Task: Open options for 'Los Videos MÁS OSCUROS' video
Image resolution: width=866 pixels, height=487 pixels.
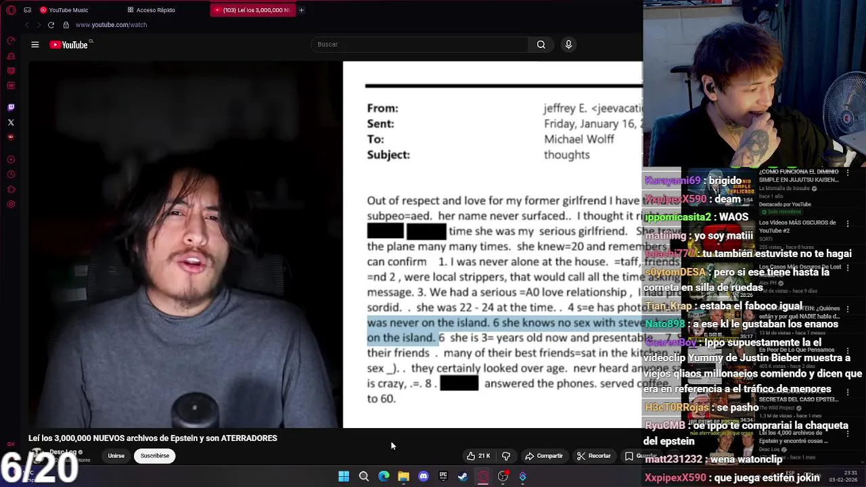Action: pyautogui.click(x=848, y=223)
